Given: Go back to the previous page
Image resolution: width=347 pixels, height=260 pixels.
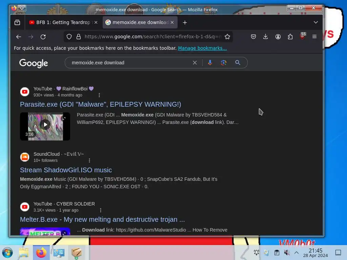Looking at the screenshot, I should click(x=19, y=37).
